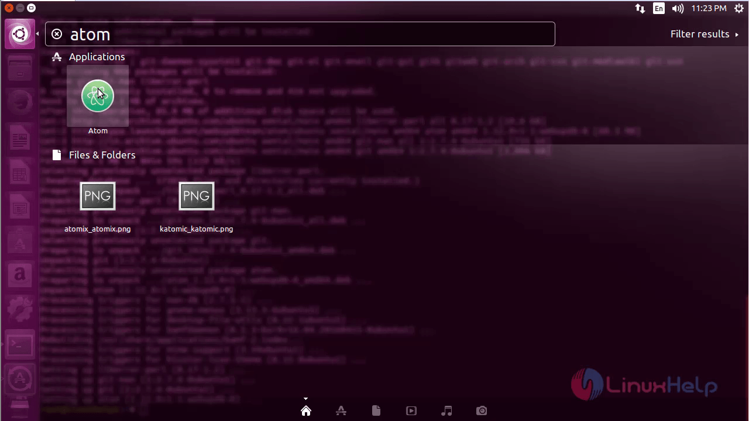The image size is (749, 421).
Task: Click into the Dash search field
Action: coord(300,34)
